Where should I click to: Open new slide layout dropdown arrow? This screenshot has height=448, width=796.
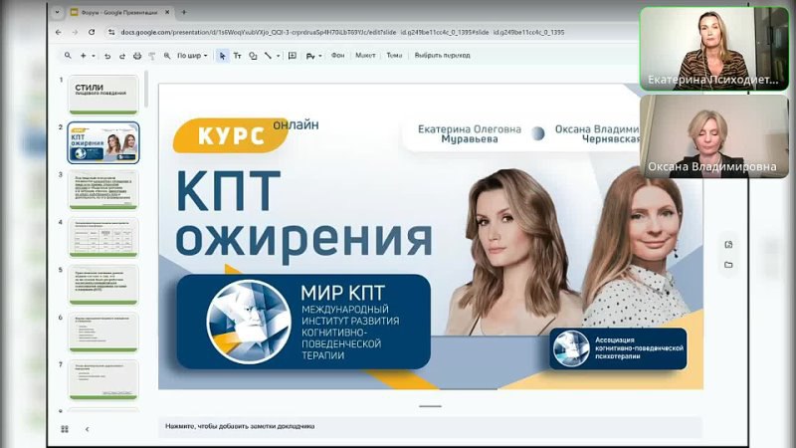pyautogui.click(x=94, y=56)
